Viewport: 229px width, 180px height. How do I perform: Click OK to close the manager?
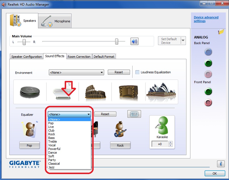[215, 173]
